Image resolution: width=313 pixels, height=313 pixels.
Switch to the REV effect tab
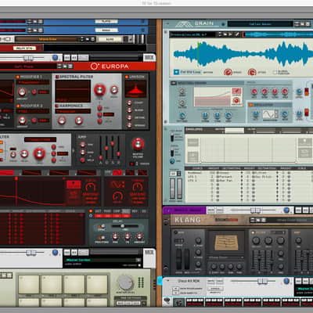pos(135,211)
